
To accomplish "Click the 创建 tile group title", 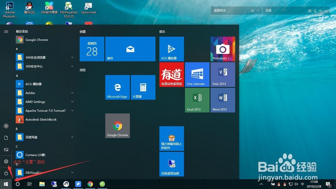I will click(x=83, y=32).
